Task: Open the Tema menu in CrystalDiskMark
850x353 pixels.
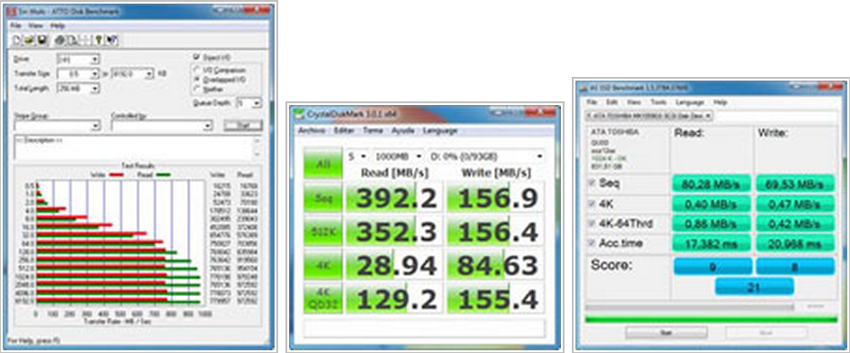Action: (372, 131)
